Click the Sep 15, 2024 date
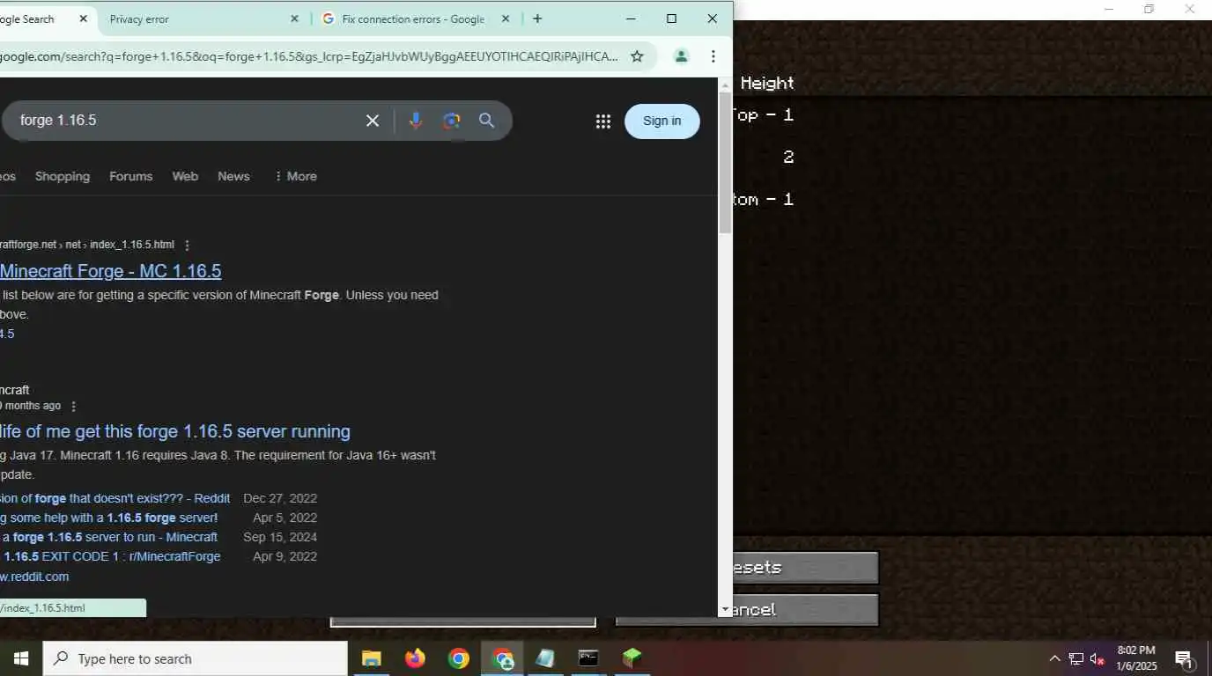 coord(280,537)
